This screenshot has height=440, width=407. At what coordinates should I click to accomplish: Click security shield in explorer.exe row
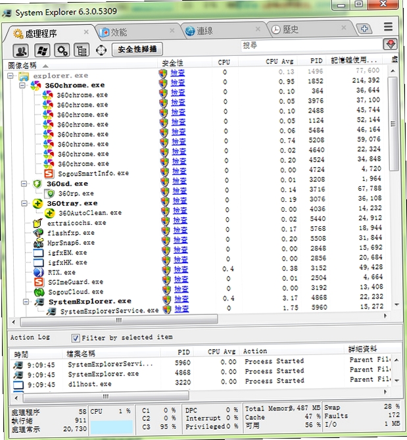[x=163, y=73]
